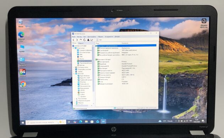Select the highlighted blue header row in details list
224x138 pixels.
(x=126, y=46)
